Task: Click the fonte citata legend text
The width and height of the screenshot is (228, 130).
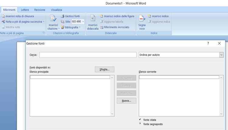Action: pos(150,120)
